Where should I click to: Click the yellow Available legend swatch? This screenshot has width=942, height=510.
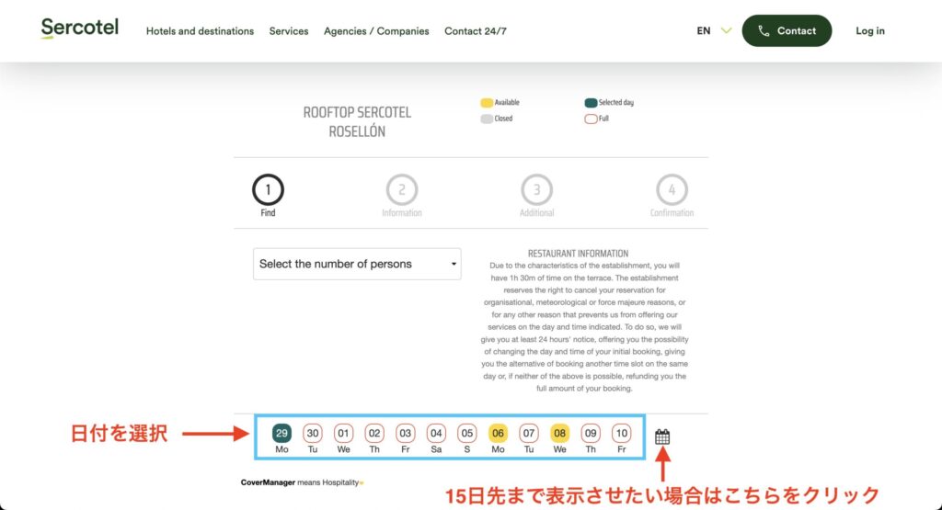coord(487,103)
